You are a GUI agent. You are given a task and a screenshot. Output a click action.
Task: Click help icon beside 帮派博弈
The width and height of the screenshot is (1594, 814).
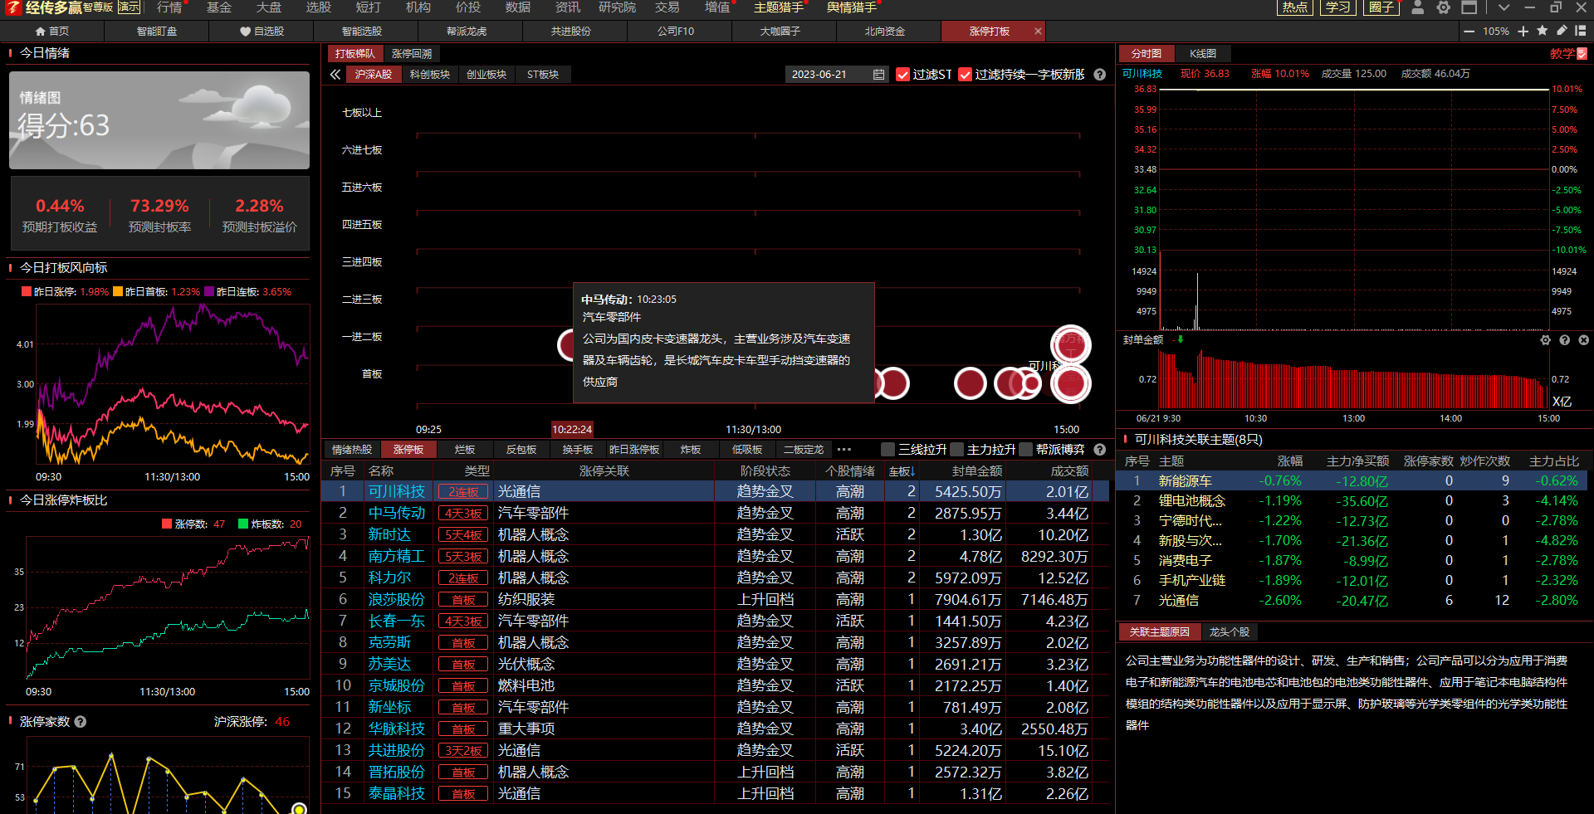tap(1100, 449)
